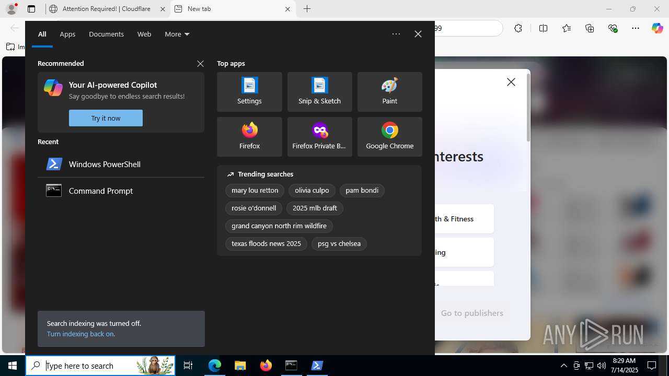Open the notification center
This screenshot has width=669, height=376.
point(652,366)
